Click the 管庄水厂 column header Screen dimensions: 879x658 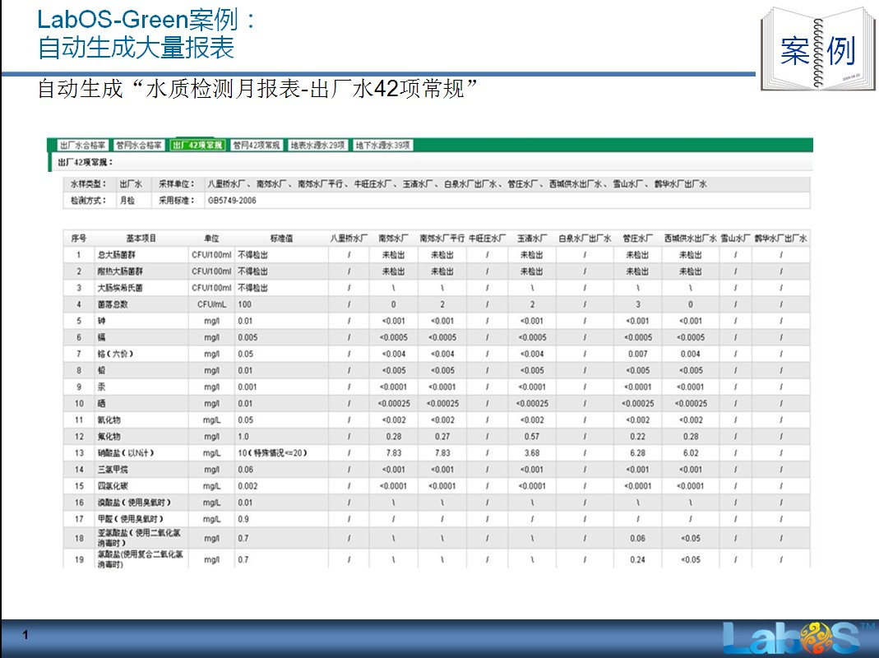637,239
